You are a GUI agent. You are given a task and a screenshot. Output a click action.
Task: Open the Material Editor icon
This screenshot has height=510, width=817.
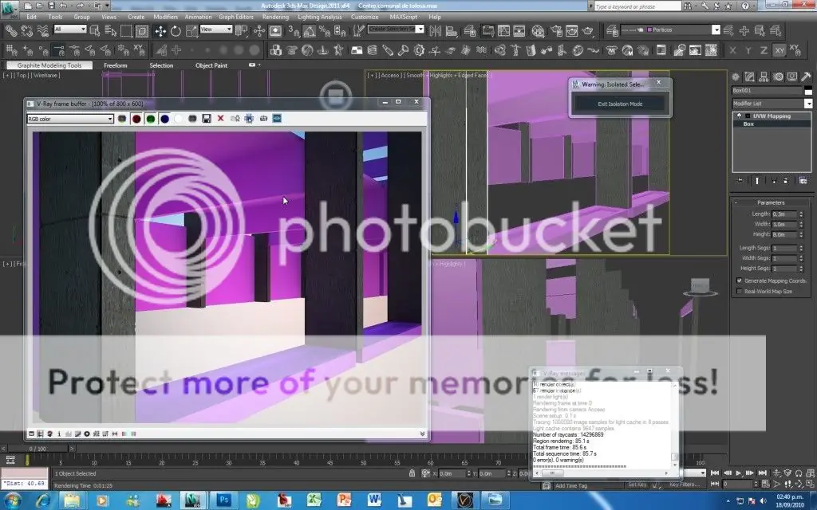click(538, 31)
